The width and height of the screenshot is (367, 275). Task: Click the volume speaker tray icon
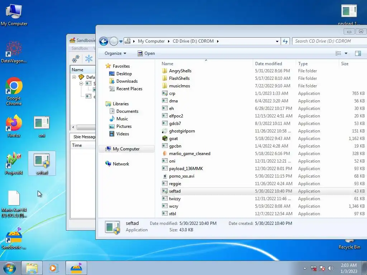click(331, 268)
